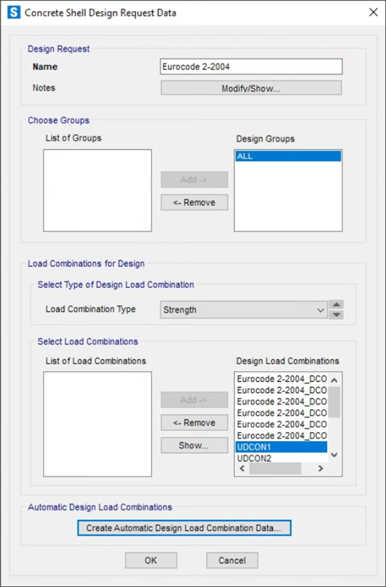
Task: Select the first Eurocode 2-2004_DCO combination
Action: (281, 379)
